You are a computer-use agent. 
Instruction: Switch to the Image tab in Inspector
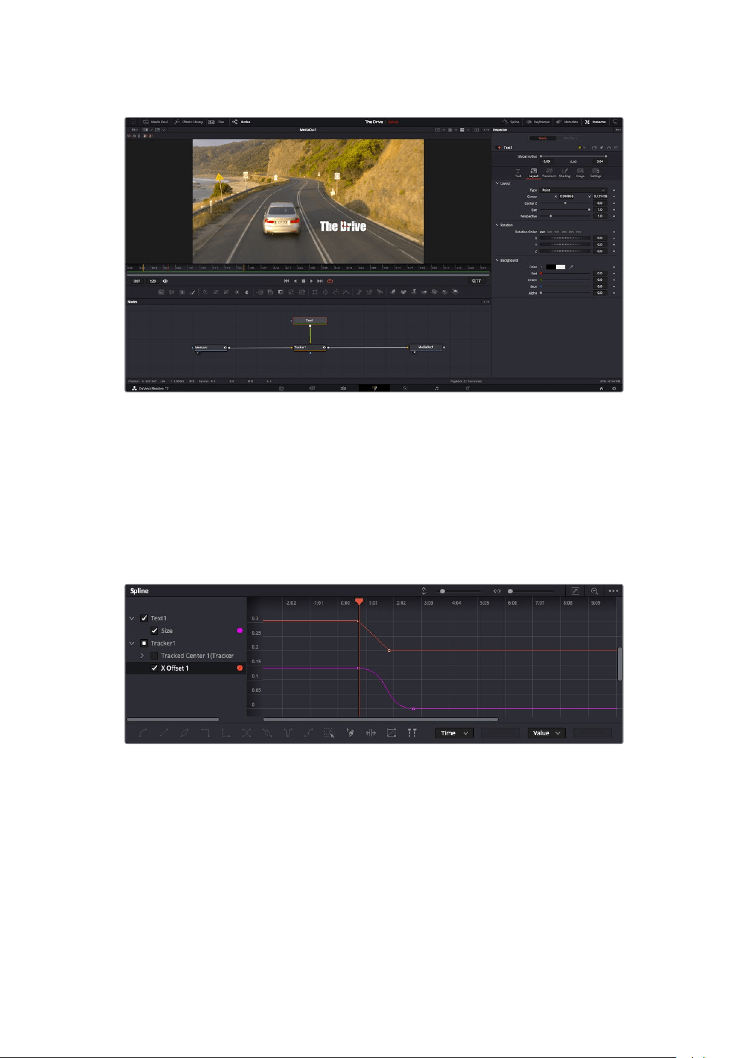[x=580, y=173]
